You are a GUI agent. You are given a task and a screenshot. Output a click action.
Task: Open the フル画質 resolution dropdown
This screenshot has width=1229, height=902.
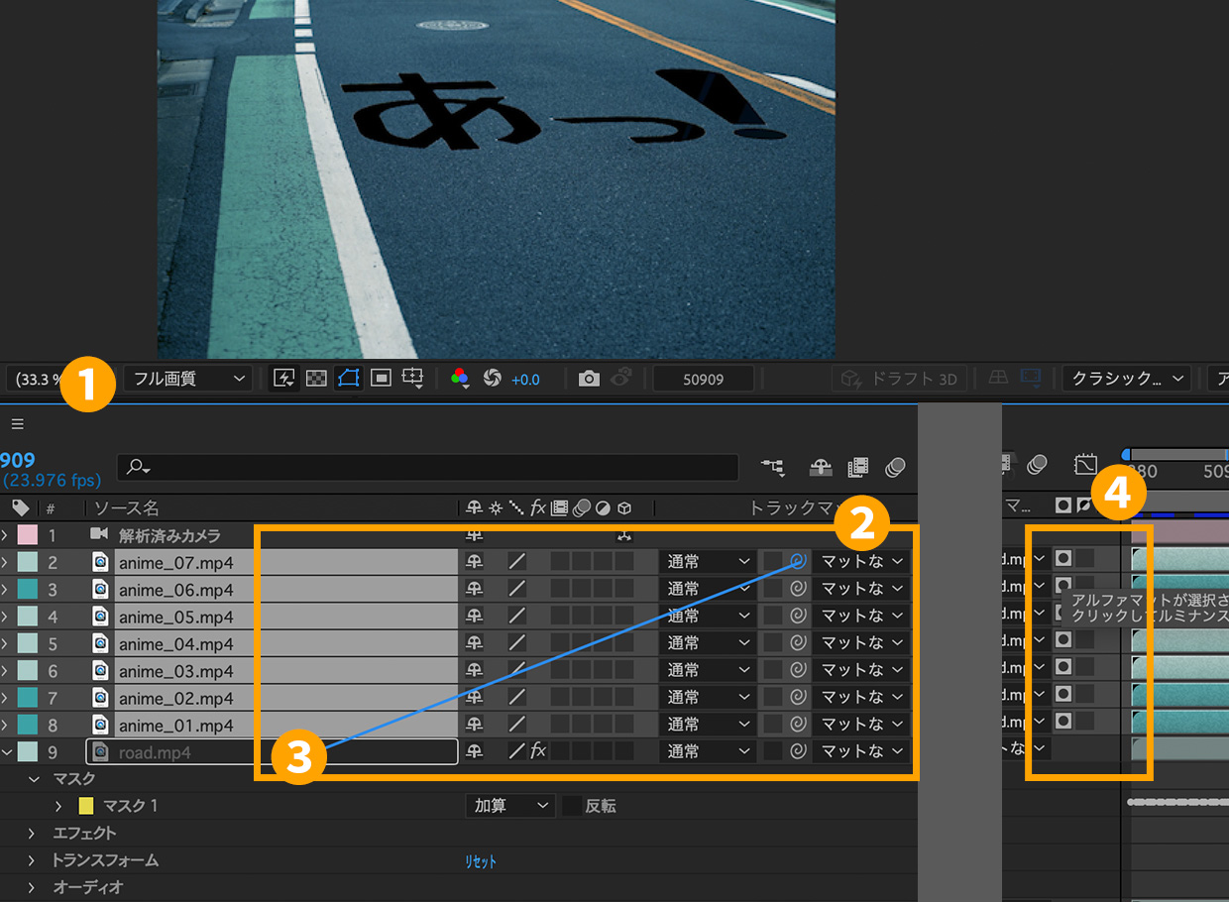click(188, 379)
